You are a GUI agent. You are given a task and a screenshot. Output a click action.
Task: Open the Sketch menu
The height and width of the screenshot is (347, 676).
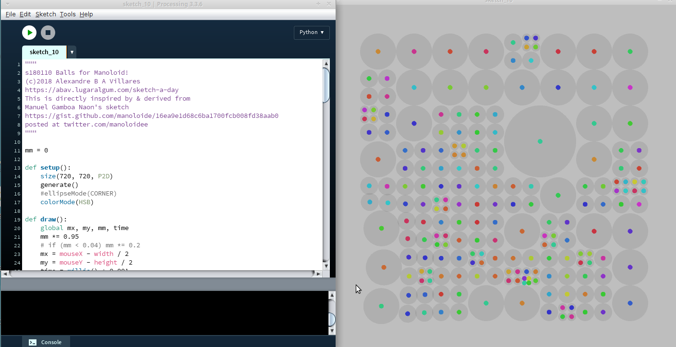pos(46,14)
